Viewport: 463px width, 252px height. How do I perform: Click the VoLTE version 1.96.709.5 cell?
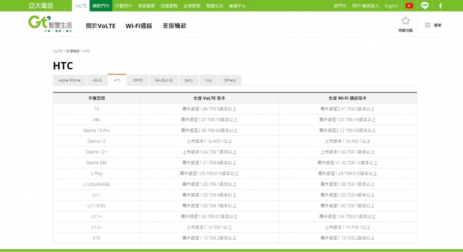pos(210,109)
